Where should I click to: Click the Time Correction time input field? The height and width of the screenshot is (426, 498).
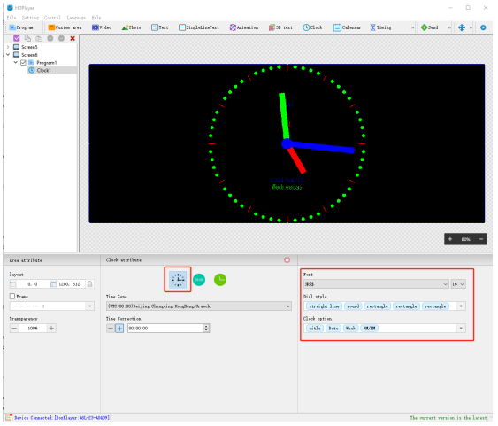coord(165,328)
